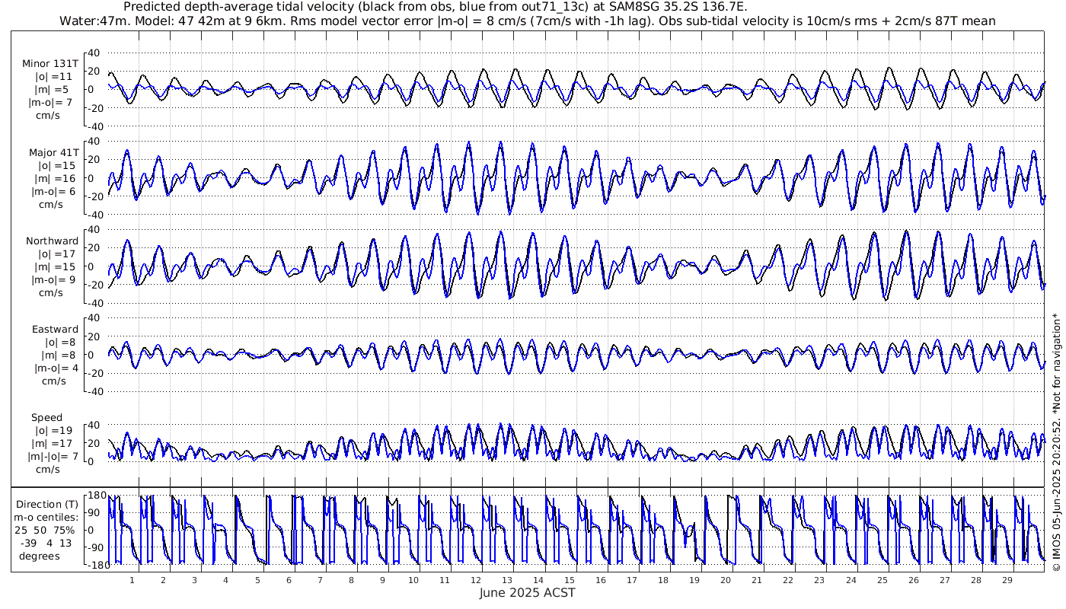Select the 'Northward' panel label
1066x609 pixels.
tap(52, 241)
